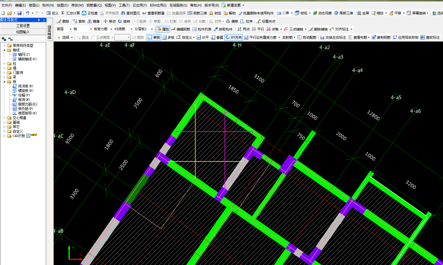Image resolution: width=443 pixels, height=265 pixels.
Task: Select the 移动 move tool
Action: tap(109, 21)
